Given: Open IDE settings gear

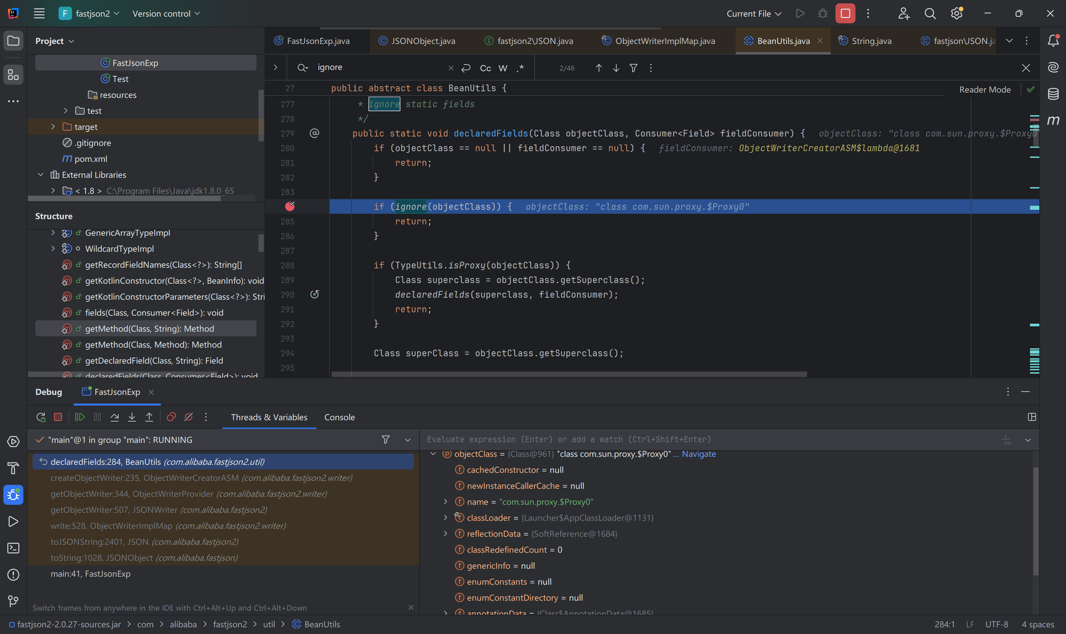Looking at the screenshot, I should pos(957,14).
